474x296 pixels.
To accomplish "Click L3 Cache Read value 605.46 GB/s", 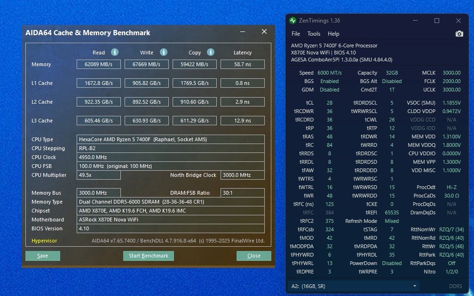I will point(99,121).
